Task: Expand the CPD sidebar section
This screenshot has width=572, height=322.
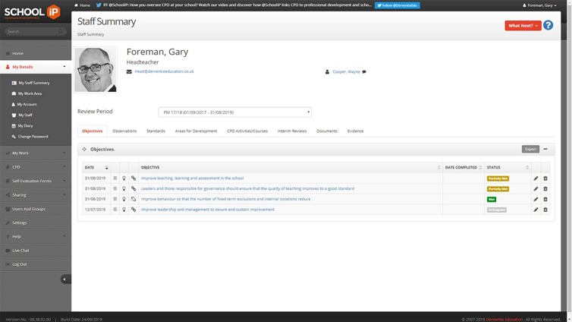Action: coord(36,167)
